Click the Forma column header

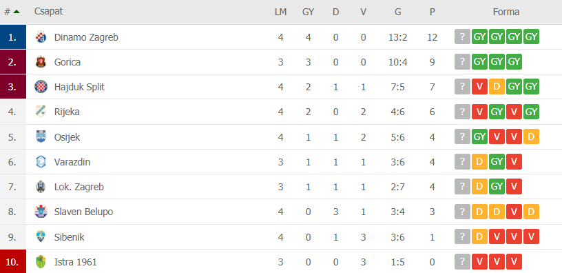click(x=506, y=12)
